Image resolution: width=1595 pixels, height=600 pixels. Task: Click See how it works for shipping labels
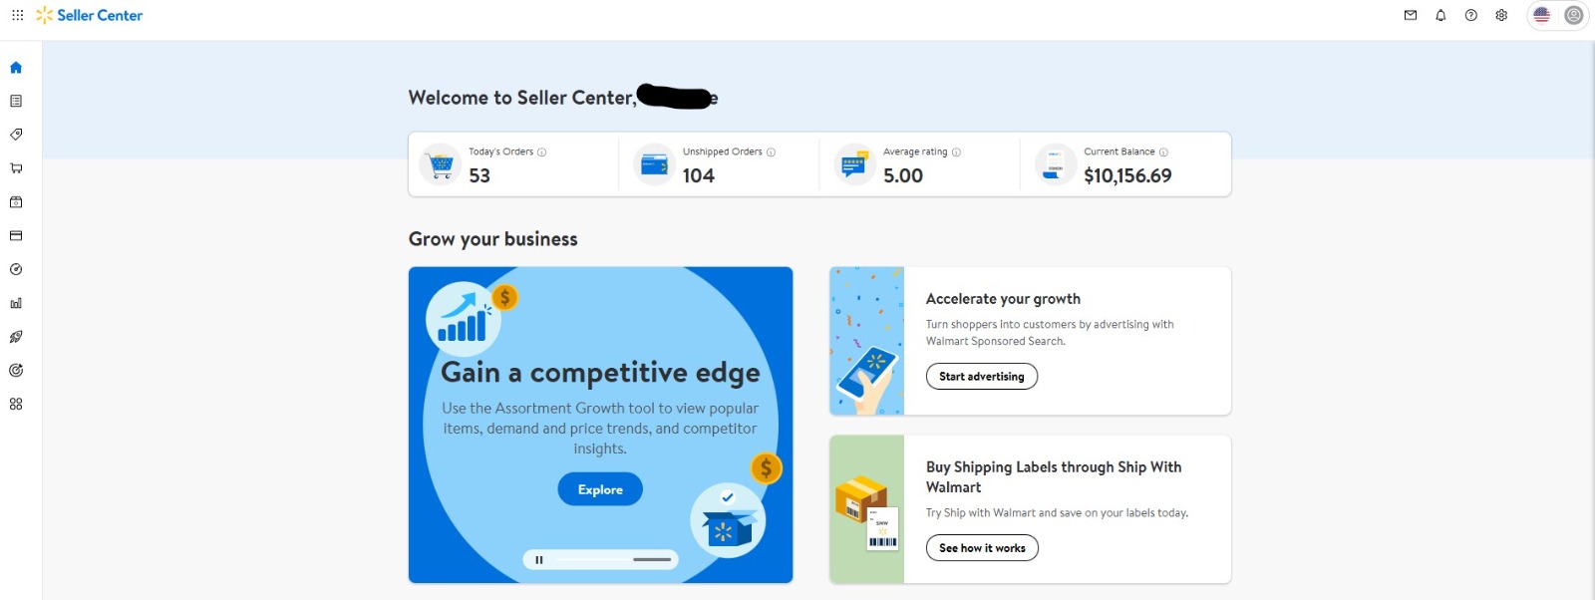(x=981, y=547)
